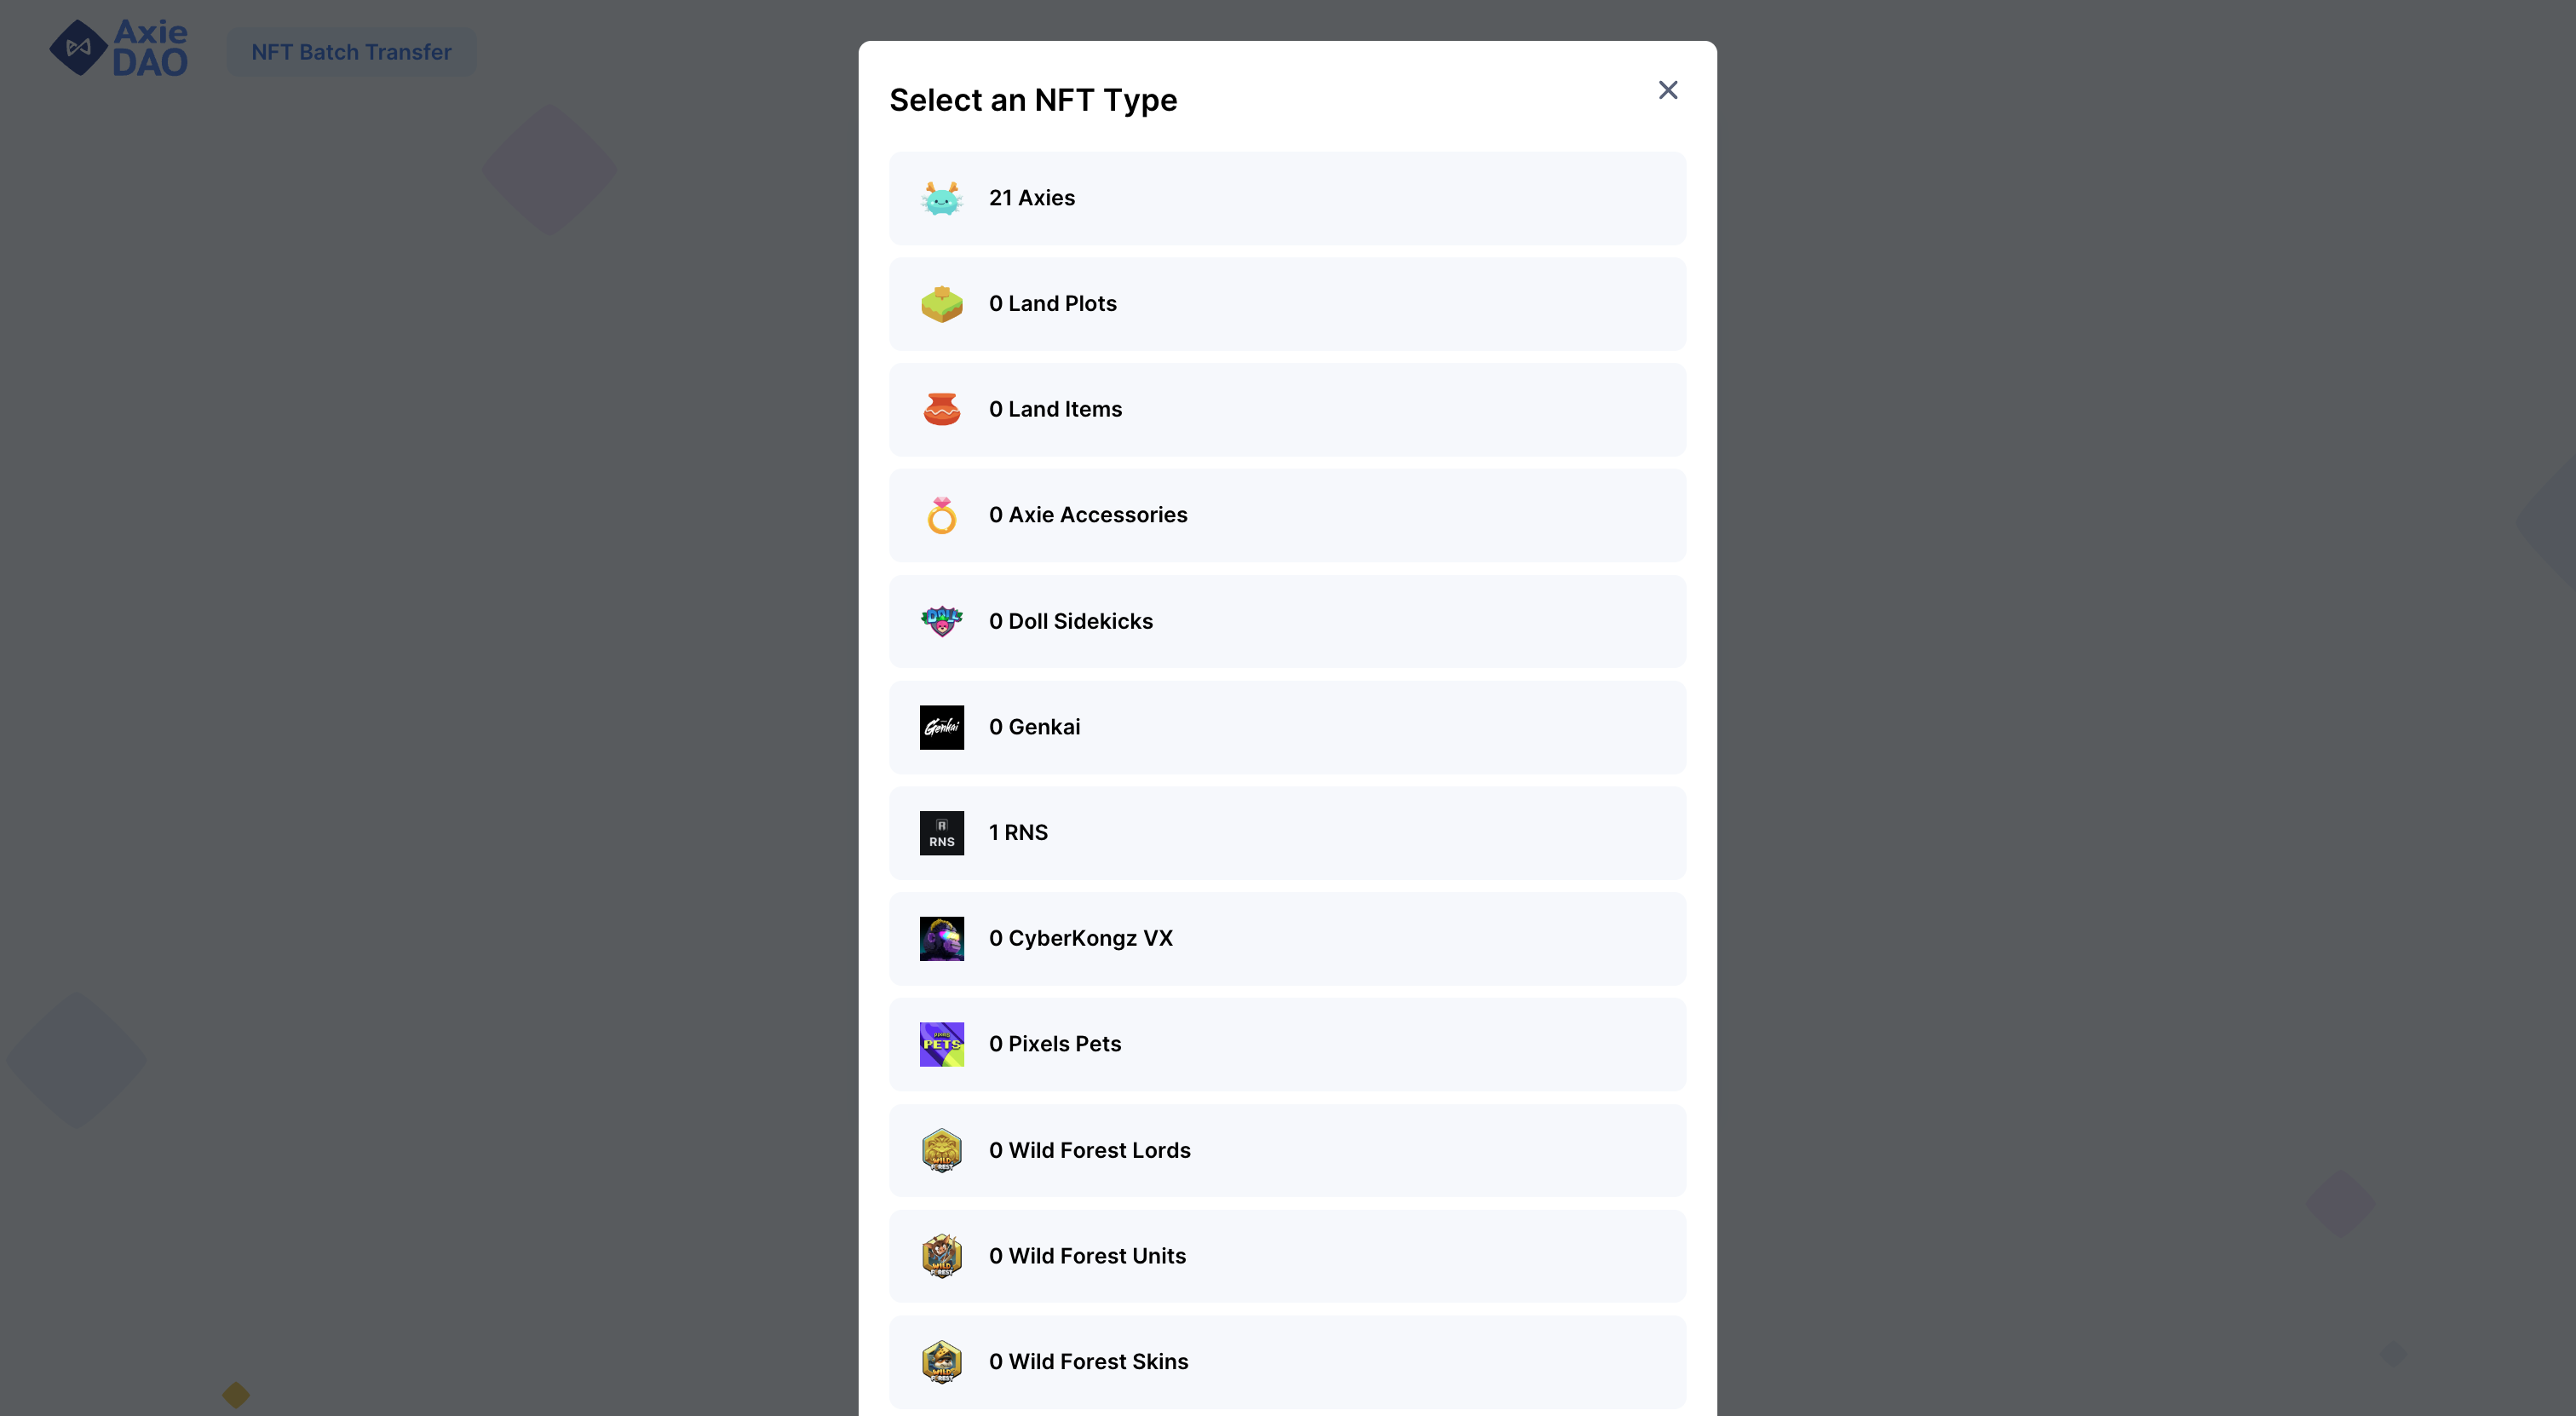Open the NFT Batch Transfer tab

(x=351, y=52)
